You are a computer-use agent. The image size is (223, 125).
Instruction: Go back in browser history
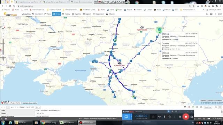tap(2, 6)
